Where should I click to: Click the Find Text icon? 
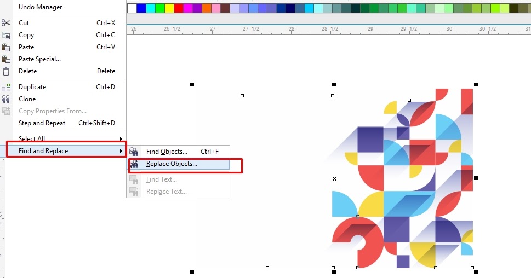pyautogui.click(x=134, y=179)
